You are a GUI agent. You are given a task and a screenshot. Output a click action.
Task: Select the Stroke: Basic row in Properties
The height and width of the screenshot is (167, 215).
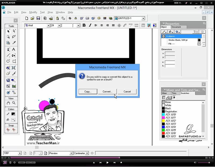coord(181,40)
